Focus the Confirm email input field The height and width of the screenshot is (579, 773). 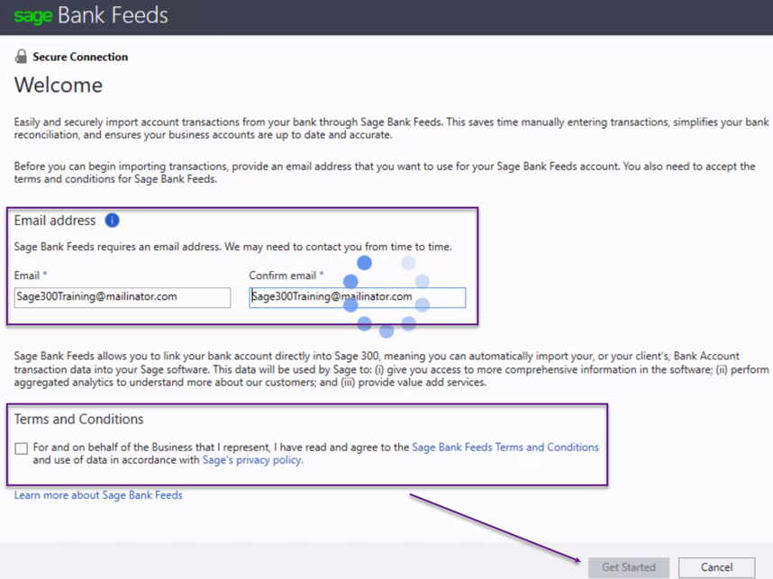point(357,298)
